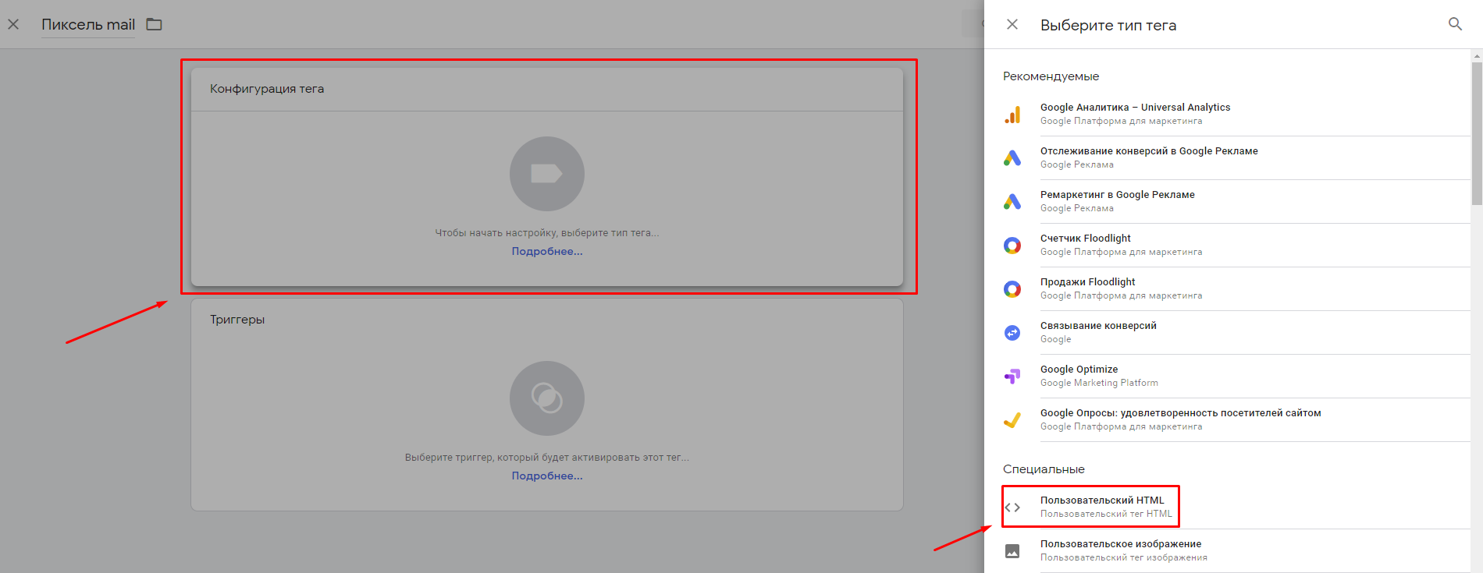Screen dimensions: 1483x573
Task: Edit the tag name Пиксель mail
Action: tap(88, 24)
